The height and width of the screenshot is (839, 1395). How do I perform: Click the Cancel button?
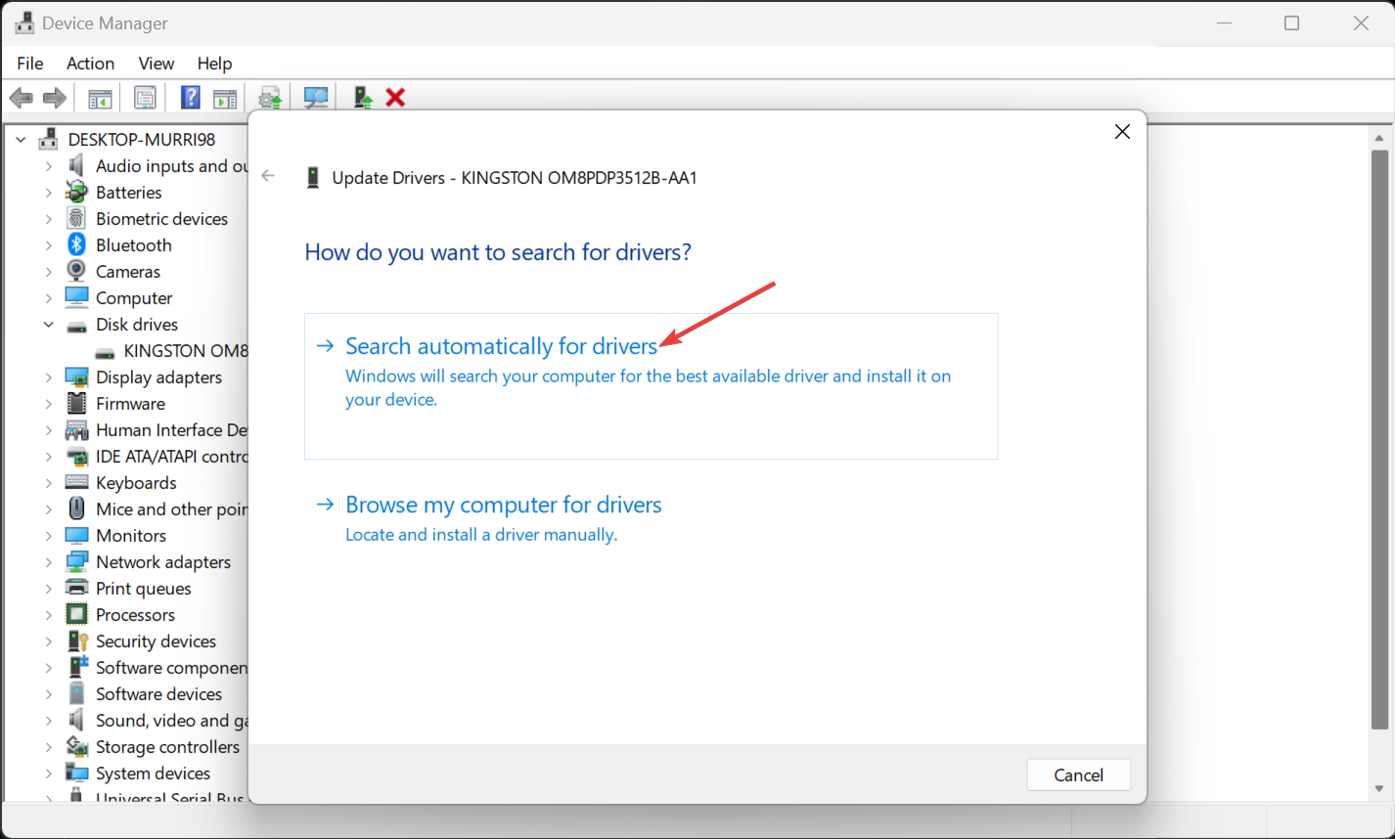[x=1079, y=774]
